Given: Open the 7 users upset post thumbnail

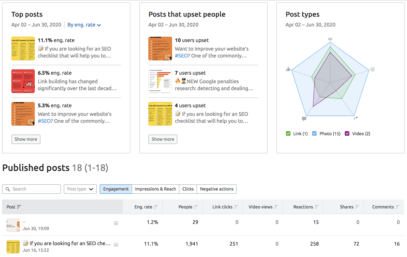Looking at the screenshot, I should [x=160, y=81].
